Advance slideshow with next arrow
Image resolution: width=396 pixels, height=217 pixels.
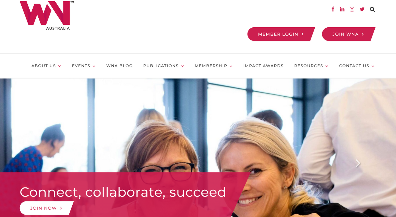point(358,163)
